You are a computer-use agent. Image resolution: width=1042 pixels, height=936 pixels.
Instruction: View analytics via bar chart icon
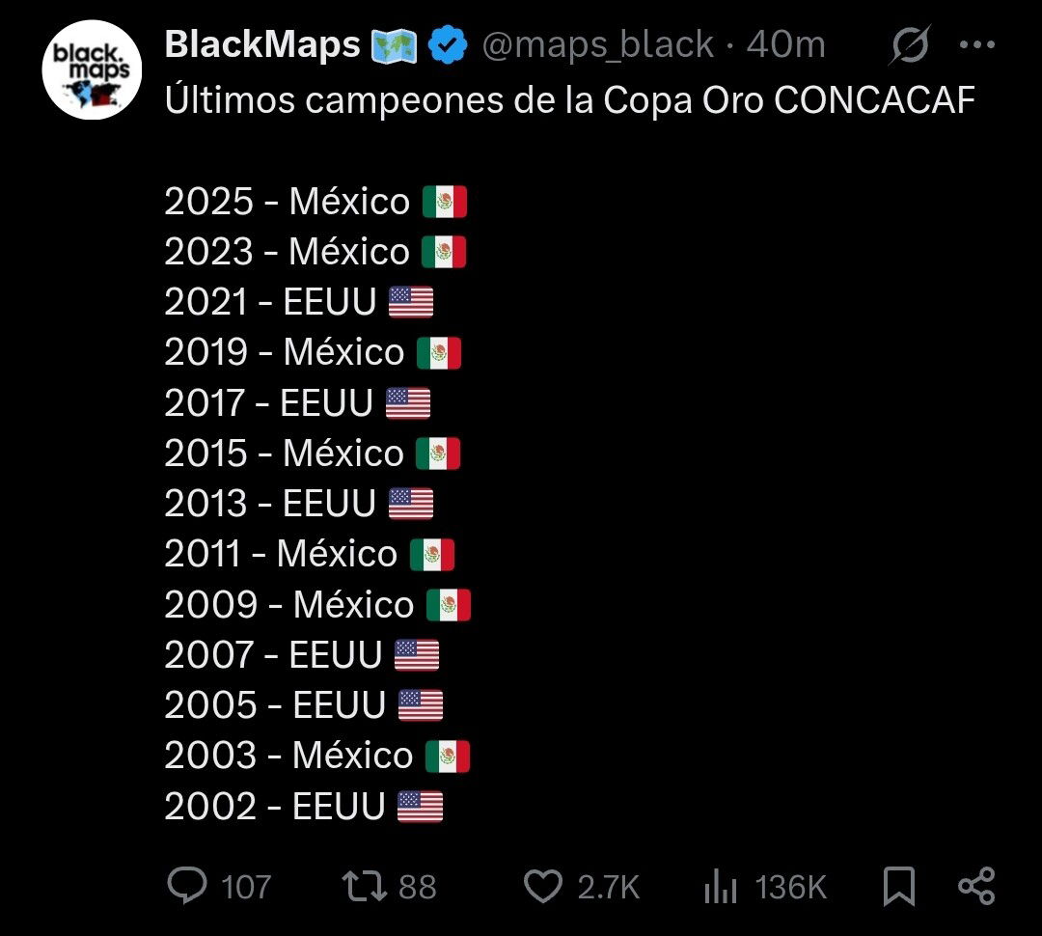coord(721,888)
